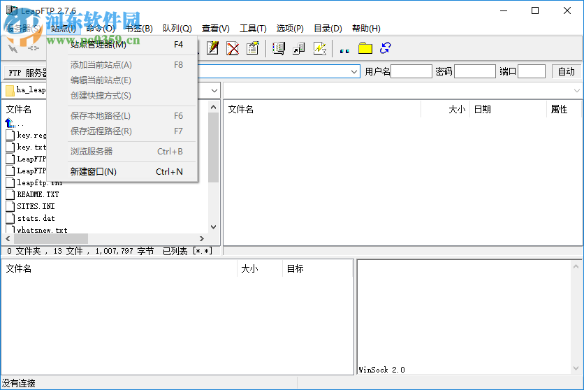The width and height of the screenshot is (584, 390).
Task: Click the file icon beside README.TXT
Action: (x=10, y=194)
